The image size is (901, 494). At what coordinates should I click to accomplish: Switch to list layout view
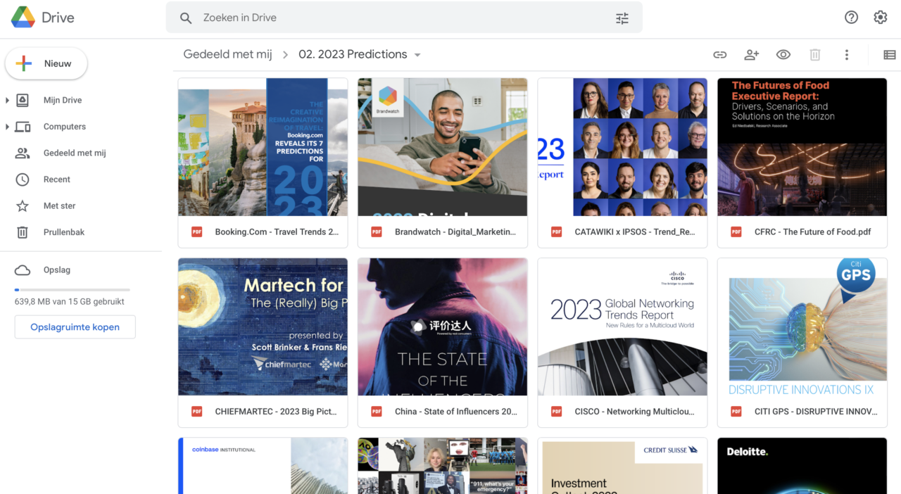pyautogui.click(x=889, y=55)
